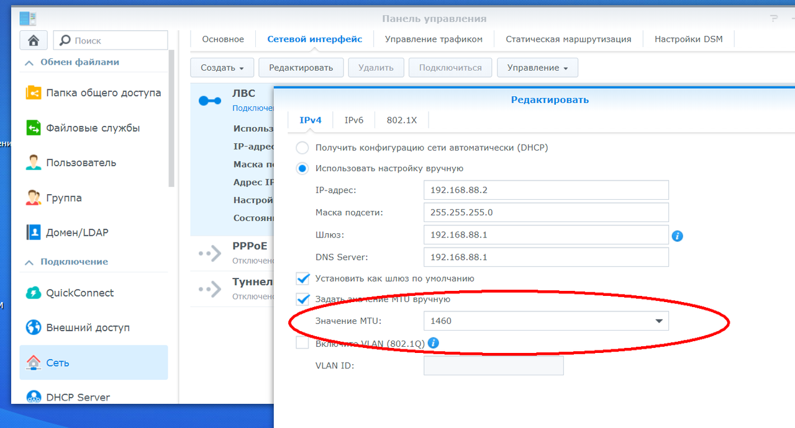
Task: Click the Поиск search field
Action: [111, 40]
